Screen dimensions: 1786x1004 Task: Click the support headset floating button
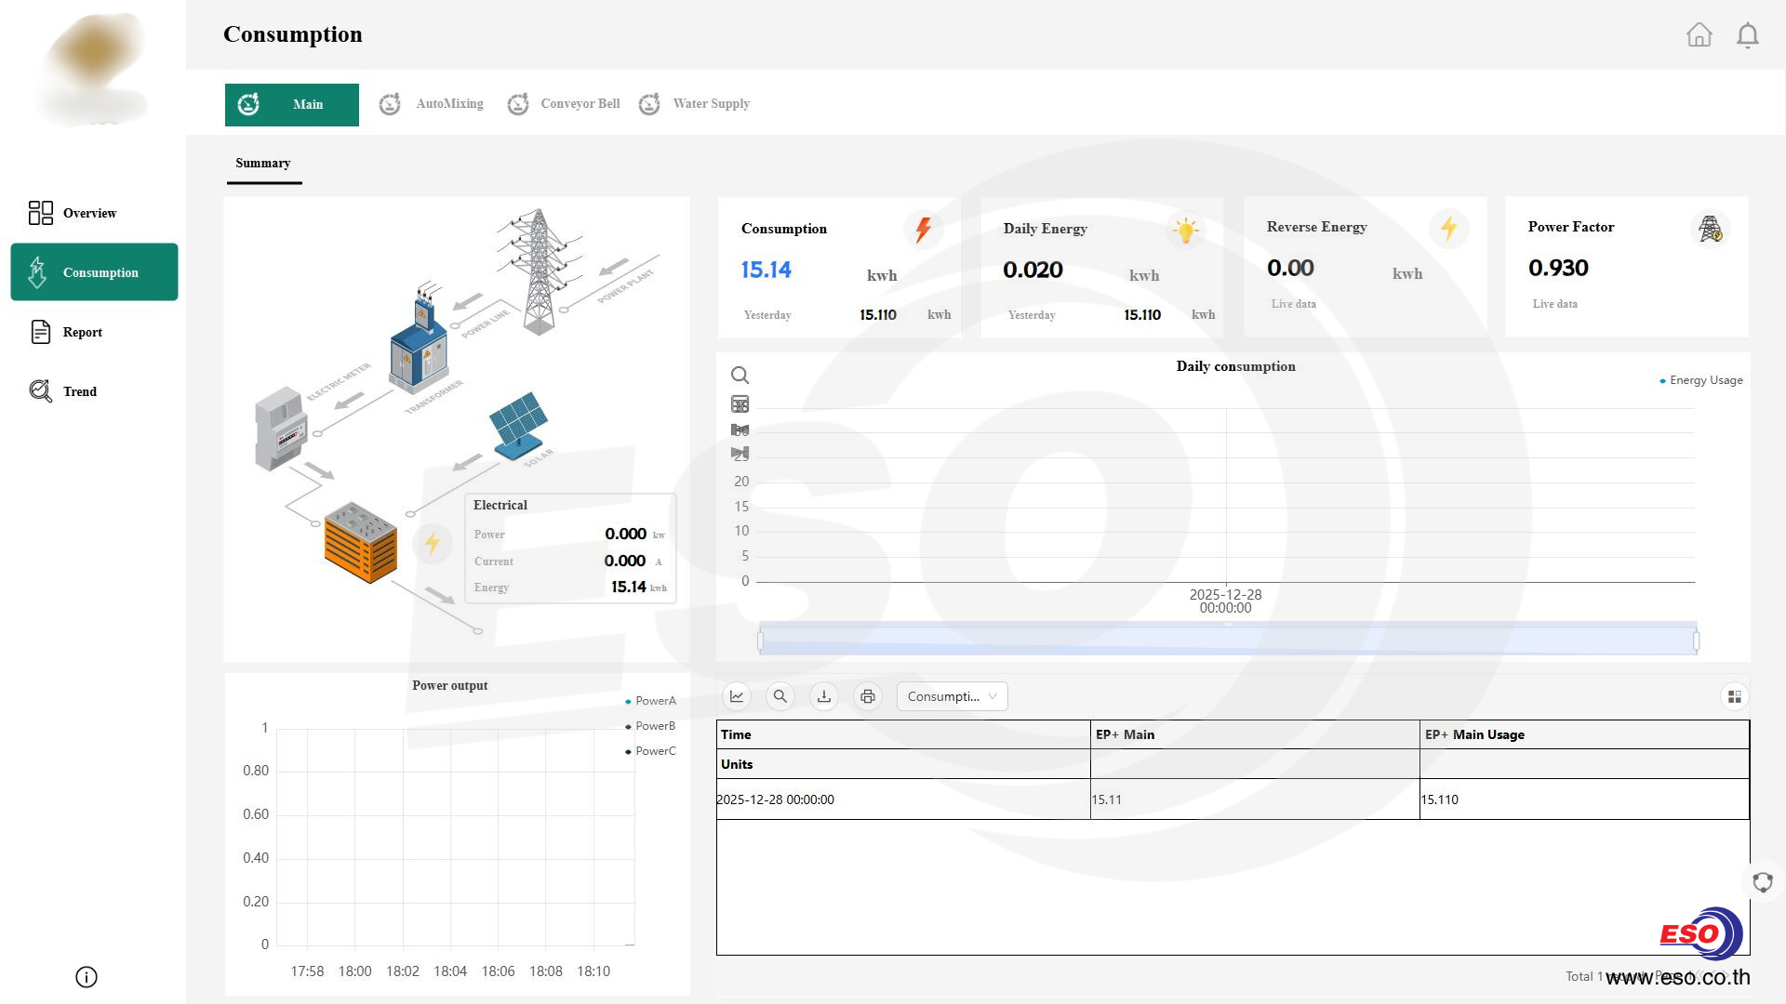(1762, 882)
